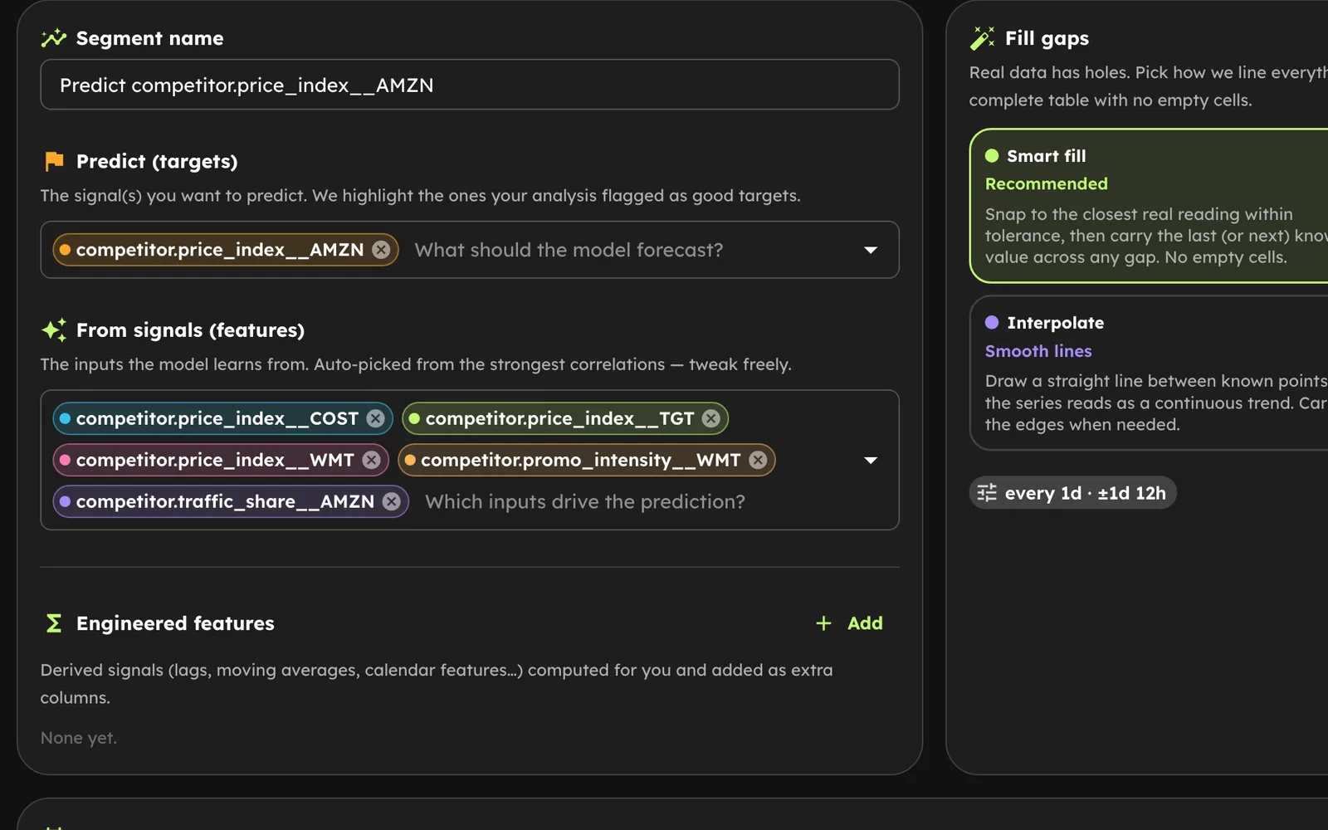Click the blue dot on COST chip
Viewport: 1328px width, 830px height.
65,418
